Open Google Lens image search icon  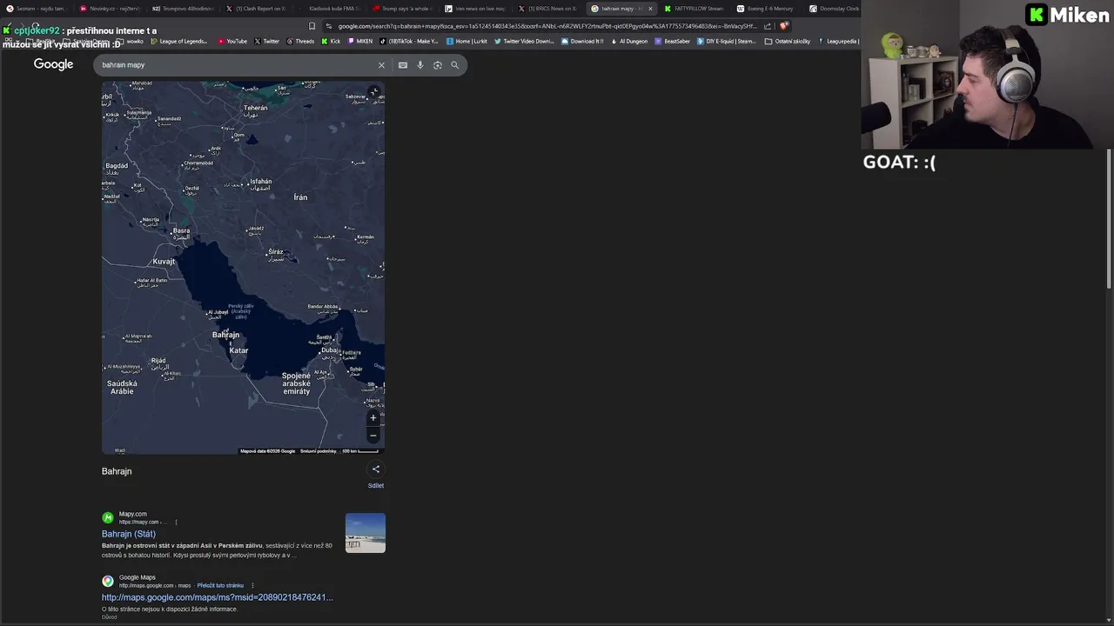[x=438, y=65]
